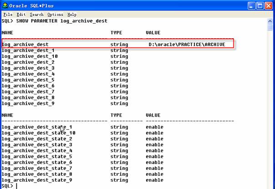Click the first NAME column header
The width and height of the screenshot is (275, 189).
[x=7, y=33]
